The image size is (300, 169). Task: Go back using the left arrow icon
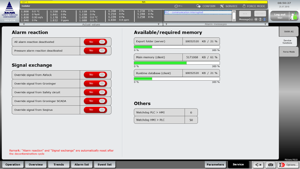pyautogui.click(x=258, y=164)
